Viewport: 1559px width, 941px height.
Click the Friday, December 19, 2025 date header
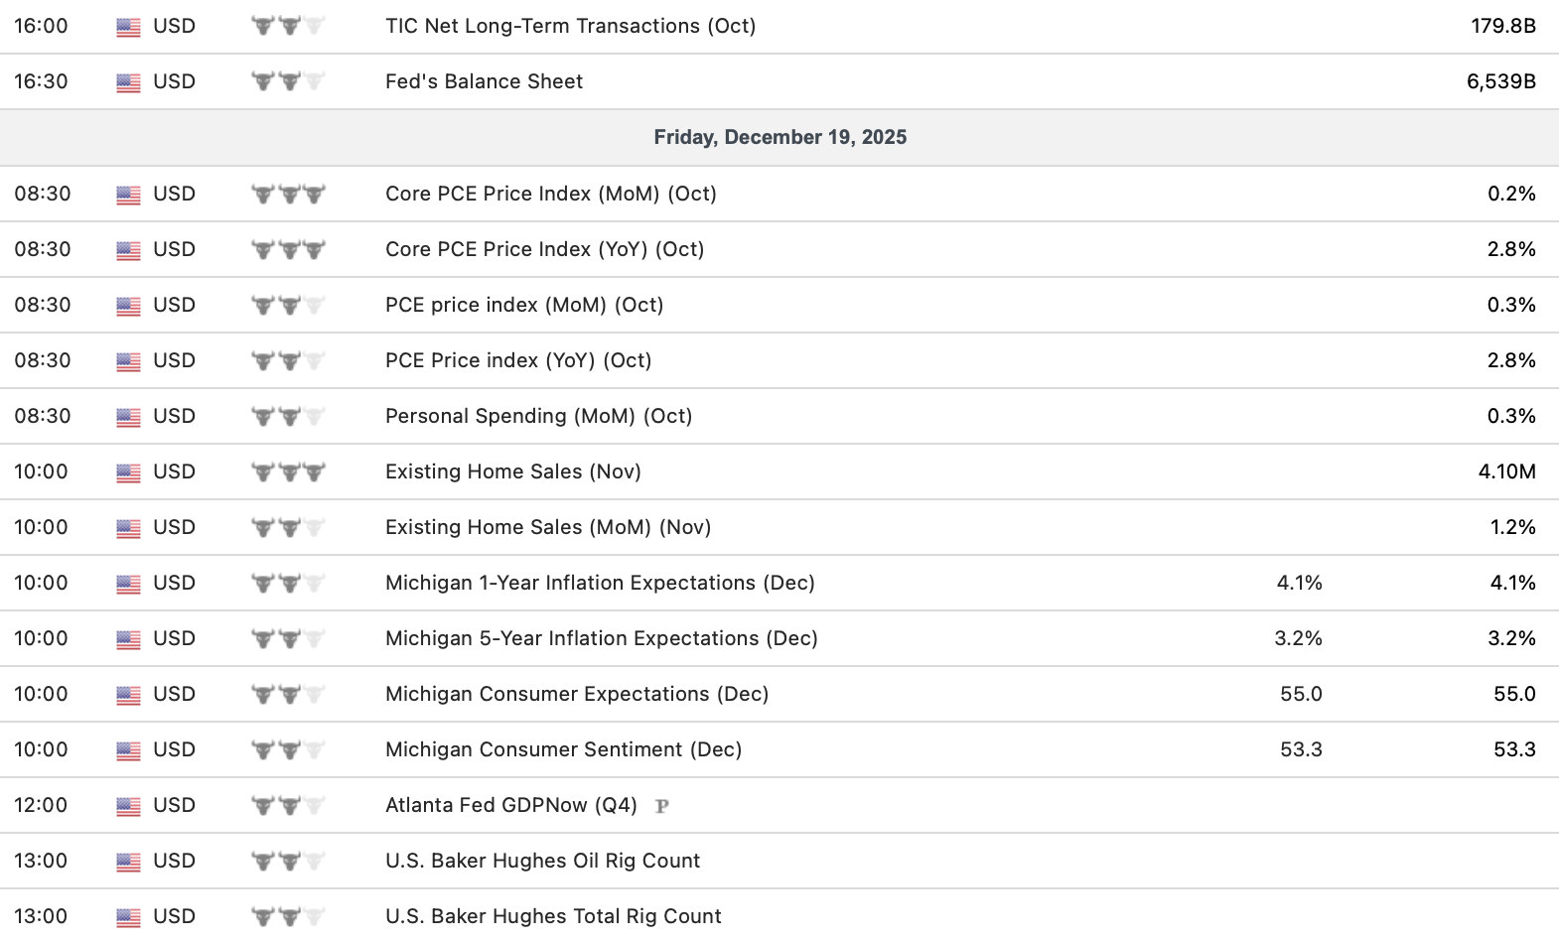point(779,137)
